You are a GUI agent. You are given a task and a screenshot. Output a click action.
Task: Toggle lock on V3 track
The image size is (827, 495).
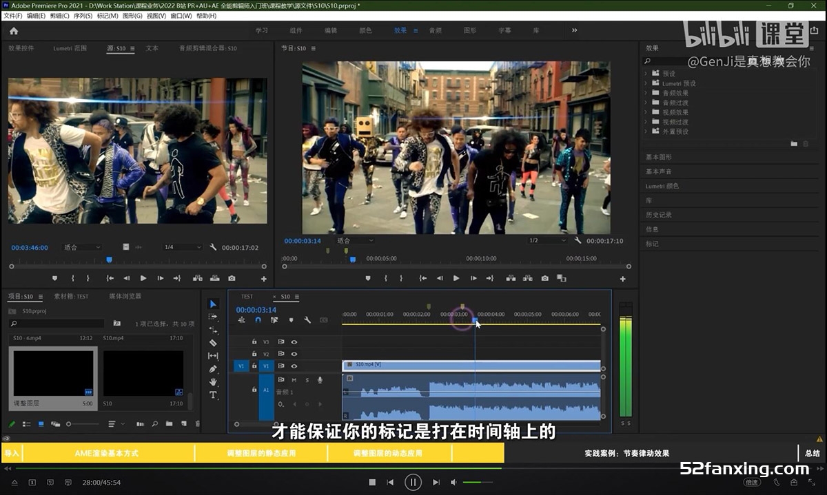click(254, 341)
